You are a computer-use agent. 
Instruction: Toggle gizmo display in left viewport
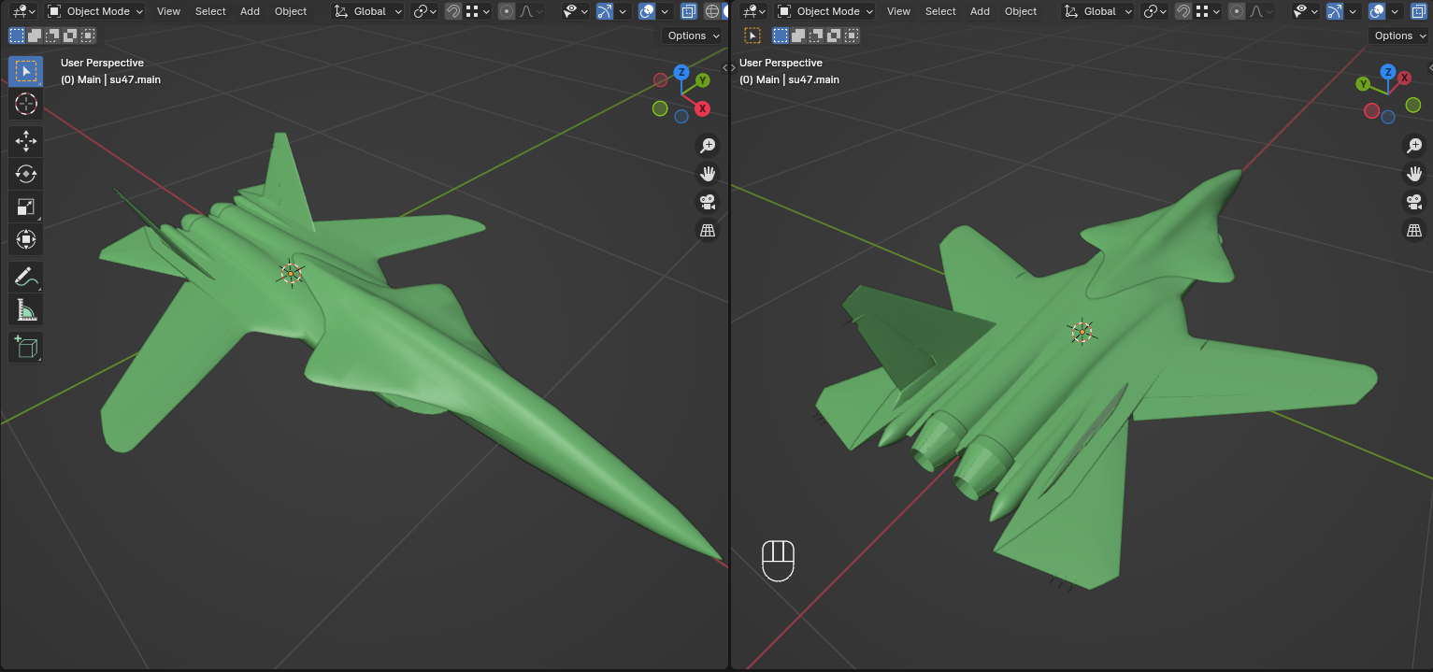coord(605,11)
